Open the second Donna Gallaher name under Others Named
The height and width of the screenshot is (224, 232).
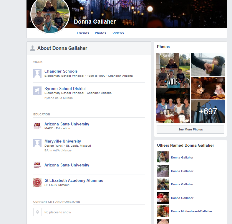[182, 171]
